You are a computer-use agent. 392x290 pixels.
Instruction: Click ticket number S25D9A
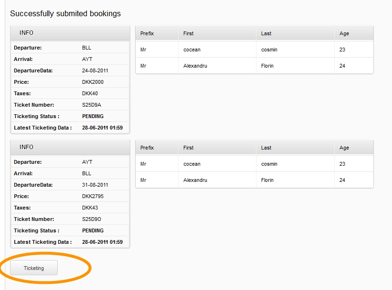click(x=92, y=105)
